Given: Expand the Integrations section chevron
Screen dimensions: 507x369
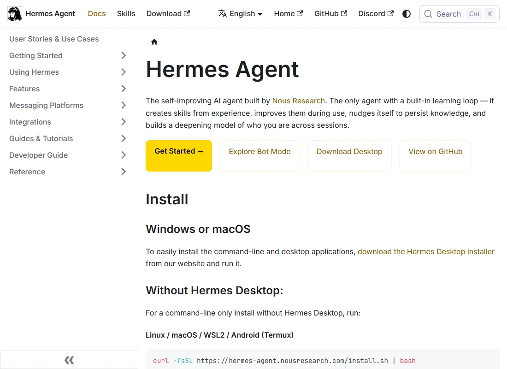Looking at the screenshot, I should pyautogui.click(x=124, y=122).
